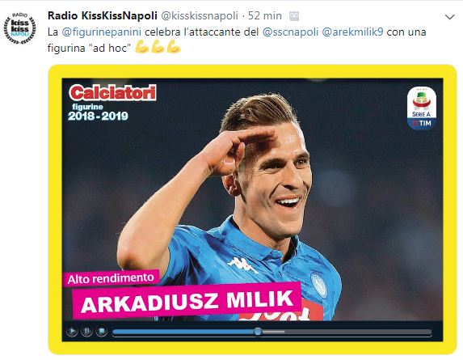Click the pause button in video controls
Image resolution: width=463 pixels, height=360 pixels.
(x=86, y=331)
